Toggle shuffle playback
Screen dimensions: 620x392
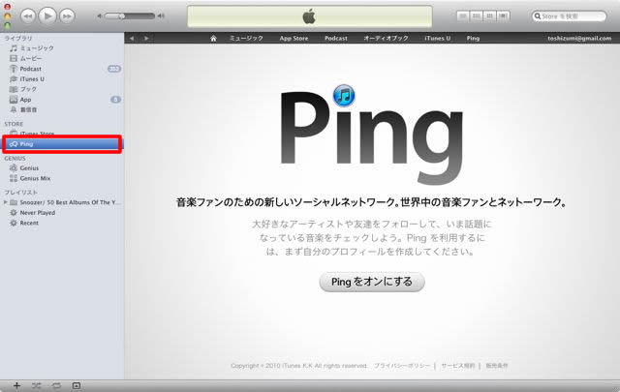36,385
